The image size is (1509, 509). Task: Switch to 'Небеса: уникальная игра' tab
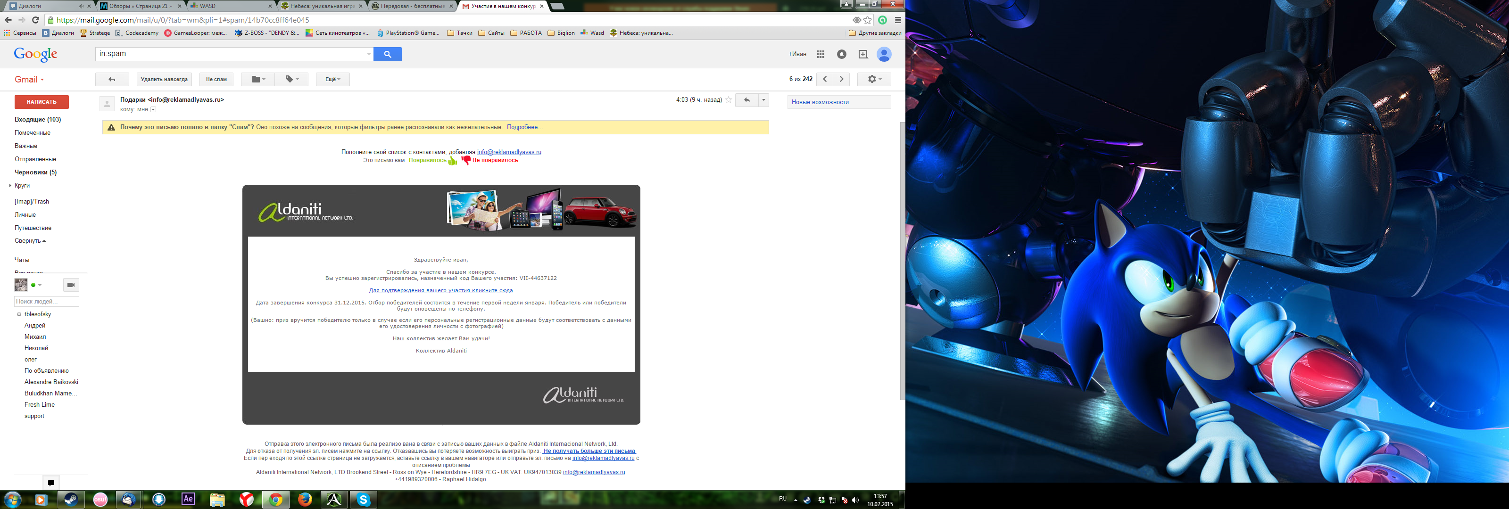322,6
